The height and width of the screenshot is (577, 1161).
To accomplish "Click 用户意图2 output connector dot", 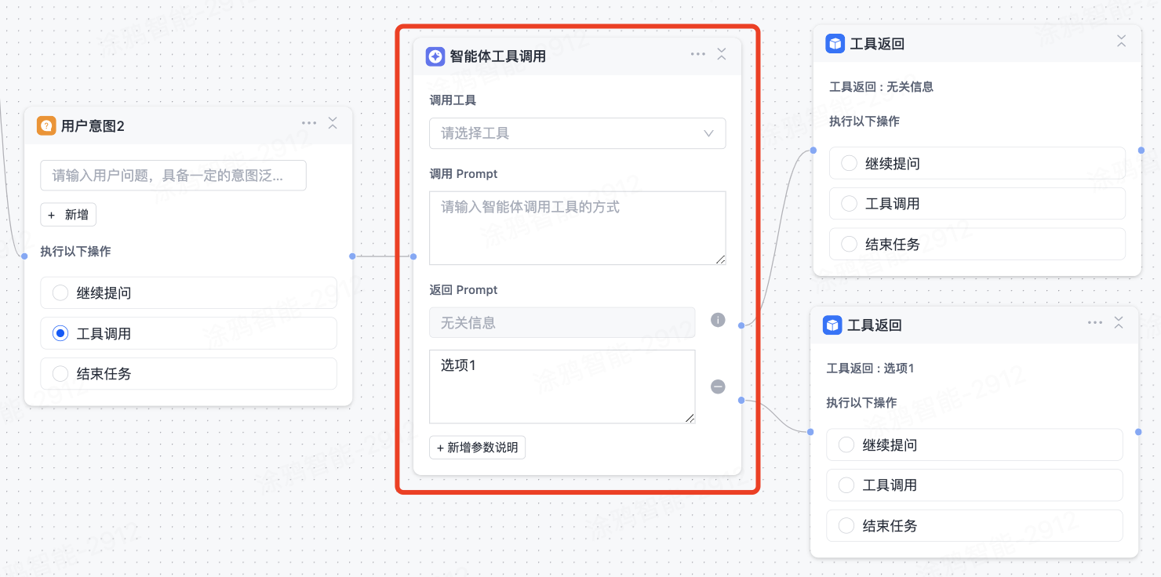I will point(352,256).
